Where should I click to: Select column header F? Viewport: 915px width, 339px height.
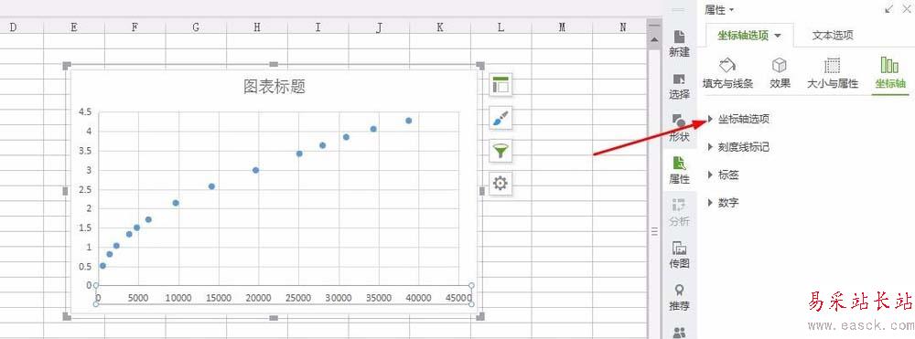[x=135, y=26]
